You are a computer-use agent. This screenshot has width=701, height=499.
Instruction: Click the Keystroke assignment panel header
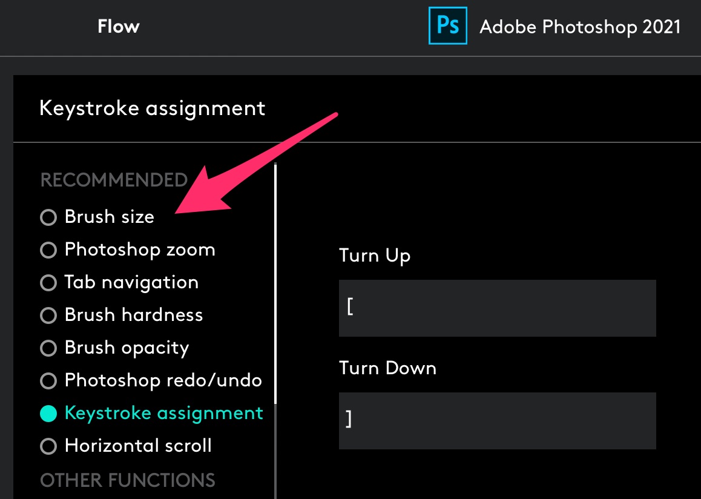point(153,108)
